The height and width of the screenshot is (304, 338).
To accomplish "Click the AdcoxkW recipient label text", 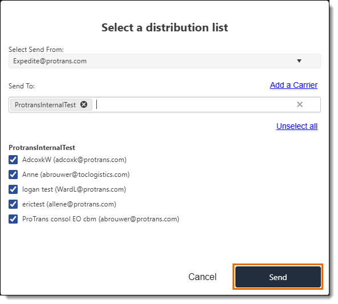I will point(74,160).
